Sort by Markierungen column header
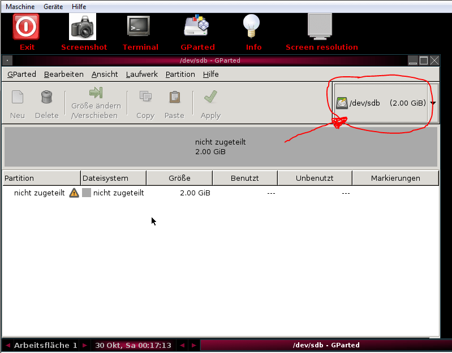452x353 pixels. [x=395, y=178]
